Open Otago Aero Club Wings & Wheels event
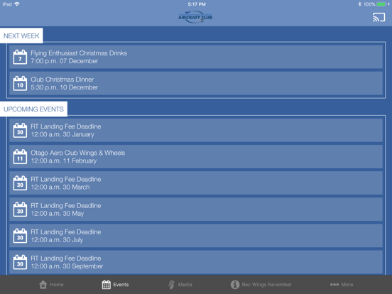Viewport: 392px width, 294px height. point(196,157)
